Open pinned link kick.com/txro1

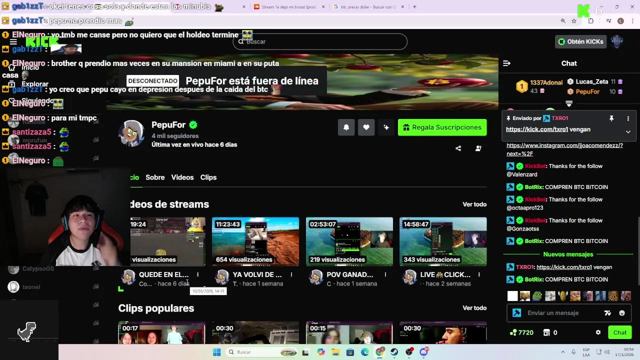click(537, 129)
